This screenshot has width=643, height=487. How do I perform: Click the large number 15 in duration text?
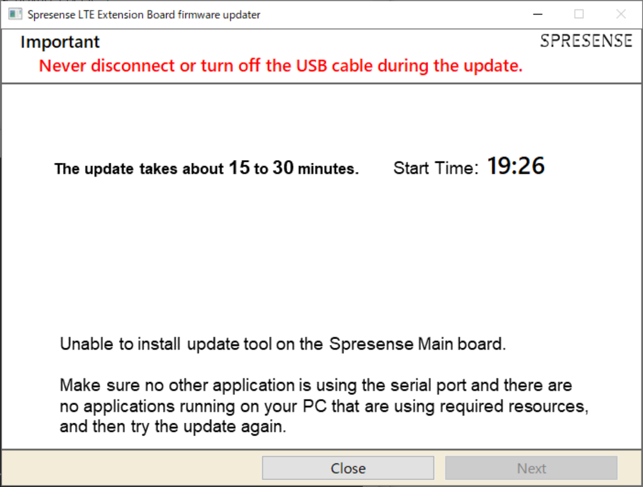(x=240, y=168)
